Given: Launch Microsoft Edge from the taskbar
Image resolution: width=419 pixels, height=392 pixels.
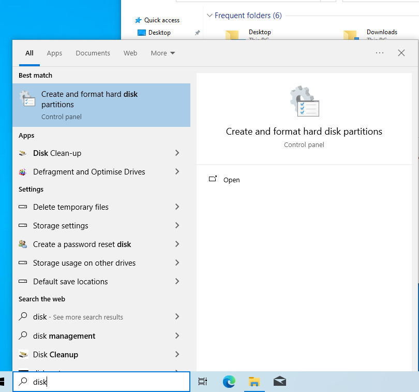Looking at the screenshot, I should pos(229,382).
